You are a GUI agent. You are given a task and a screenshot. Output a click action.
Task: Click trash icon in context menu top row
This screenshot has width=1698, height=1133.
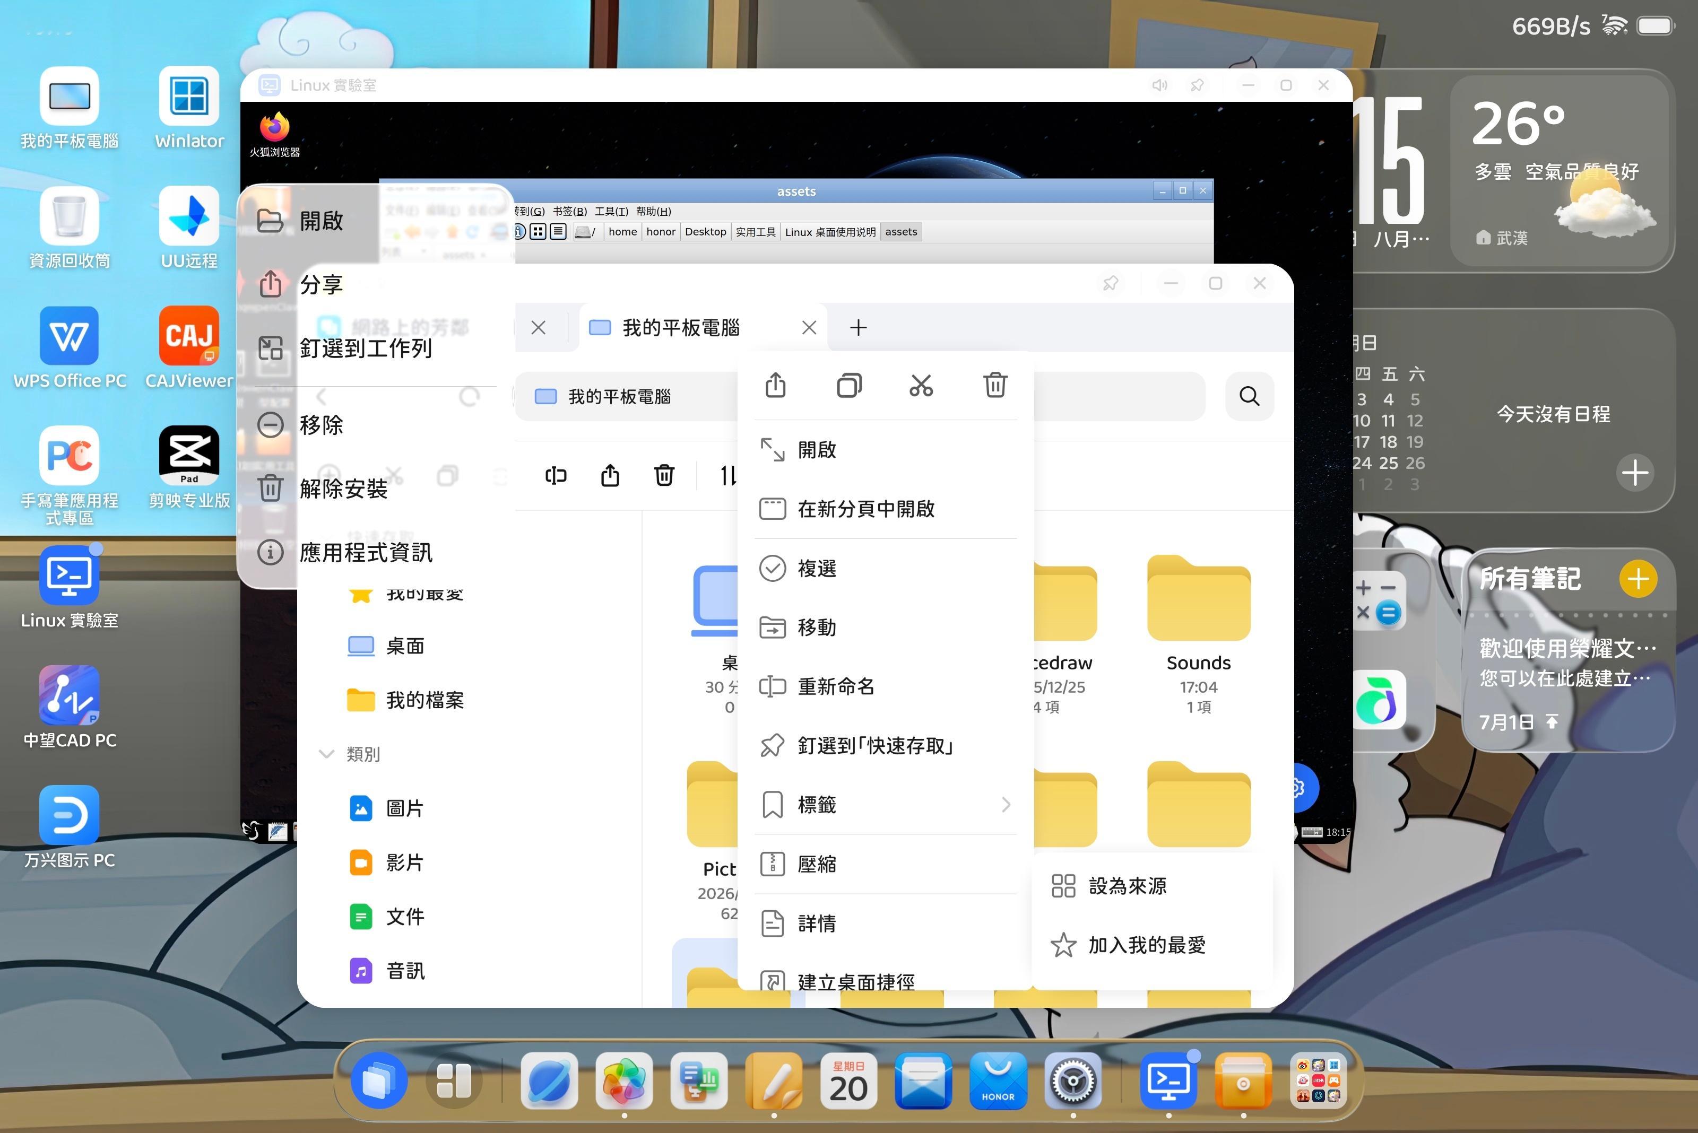click(995, 385)
